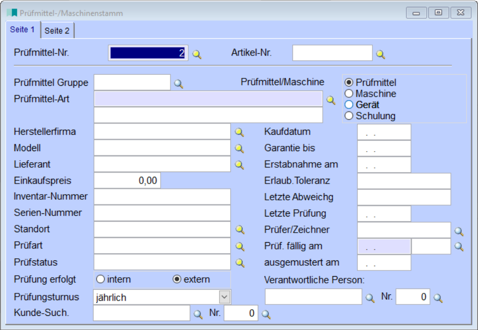This screenshot has height=330, width=478.
Task: Select the Maschine radio button
Action: [x=349, y=94]
